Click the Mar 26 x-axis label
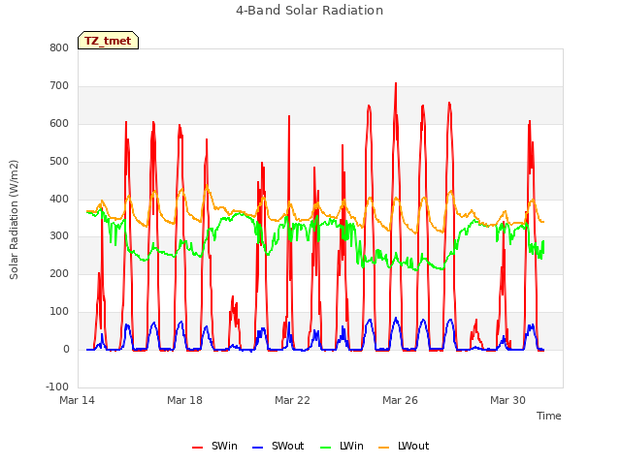This screenshot has height=465, width=621. click(x=400, y=400)
